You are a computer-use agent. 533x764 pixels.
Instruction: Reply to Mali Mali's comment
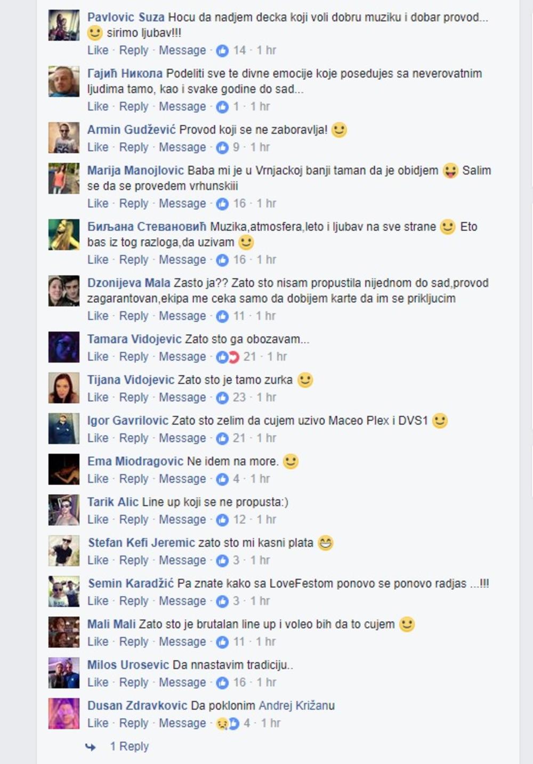coord(133,641)
